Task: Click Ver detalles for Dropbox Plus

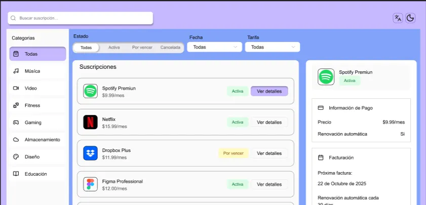Action: pyautogui.click(x=269, y=153)
